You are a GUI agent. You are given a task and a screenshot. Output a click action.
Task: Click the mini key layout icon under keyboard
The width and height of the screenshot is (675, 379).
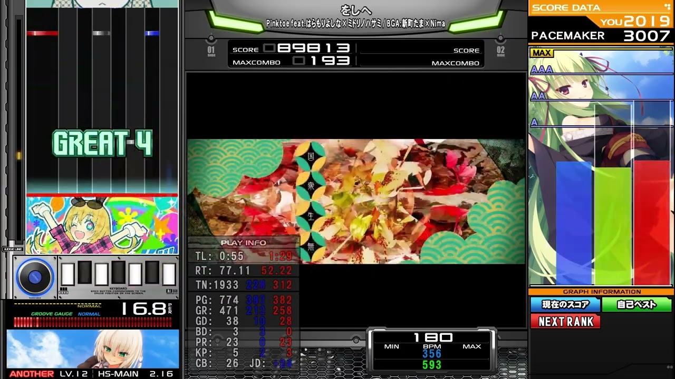pyautogui.click(x=64, y=291)
